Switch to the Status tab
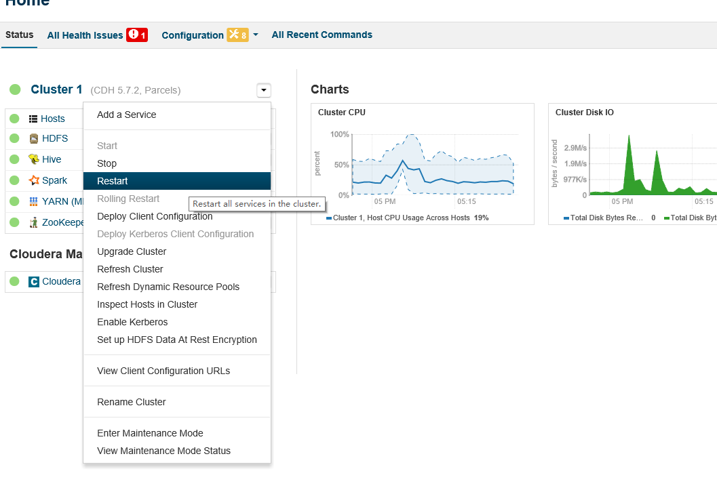The width and height of the screenshot is (717, 490). coord(19,35)
